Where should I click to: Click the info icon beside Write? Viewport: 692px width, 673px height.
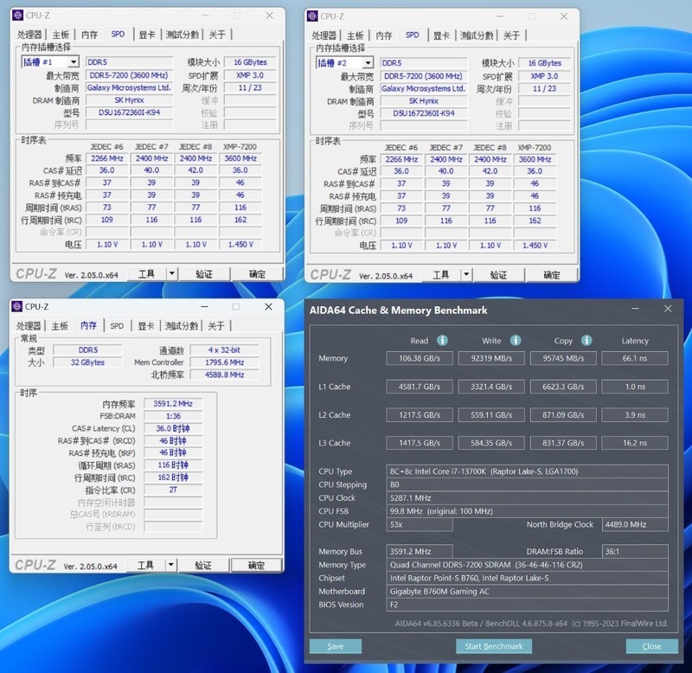click(x=516, y=341)
